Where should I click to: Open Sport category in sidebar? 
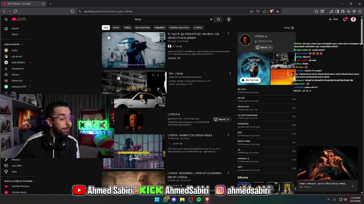point(14,172)
